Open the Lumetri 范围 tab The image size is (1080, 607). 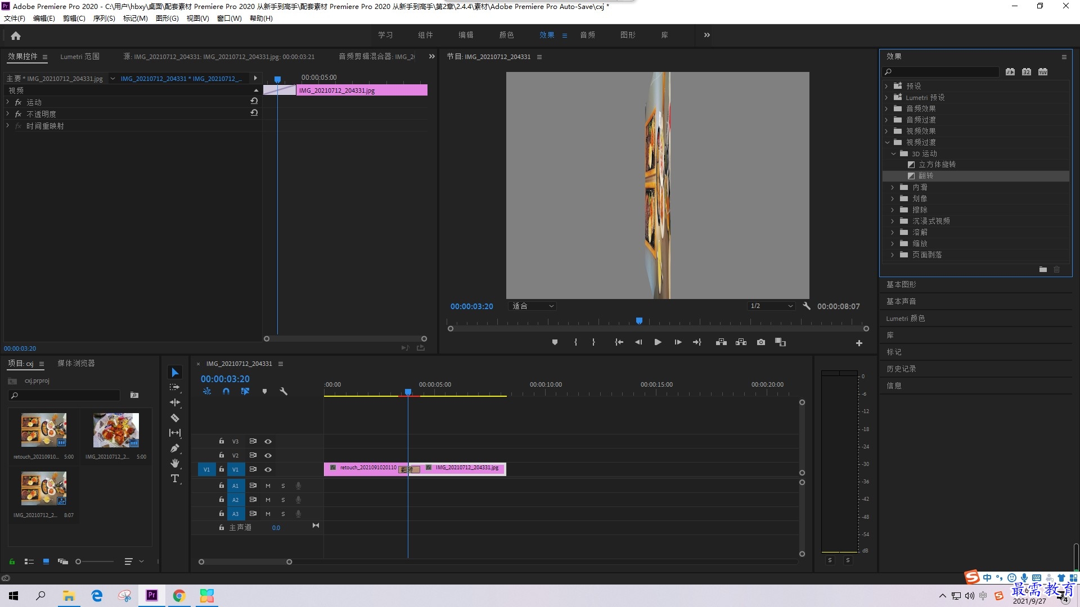click(x=80, y=57)
